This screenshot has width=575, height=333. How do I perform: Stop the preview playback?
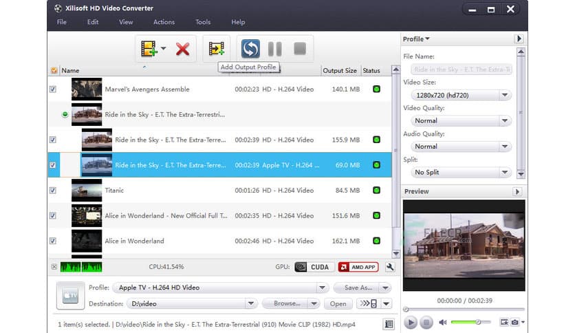(x=426, y=323)
